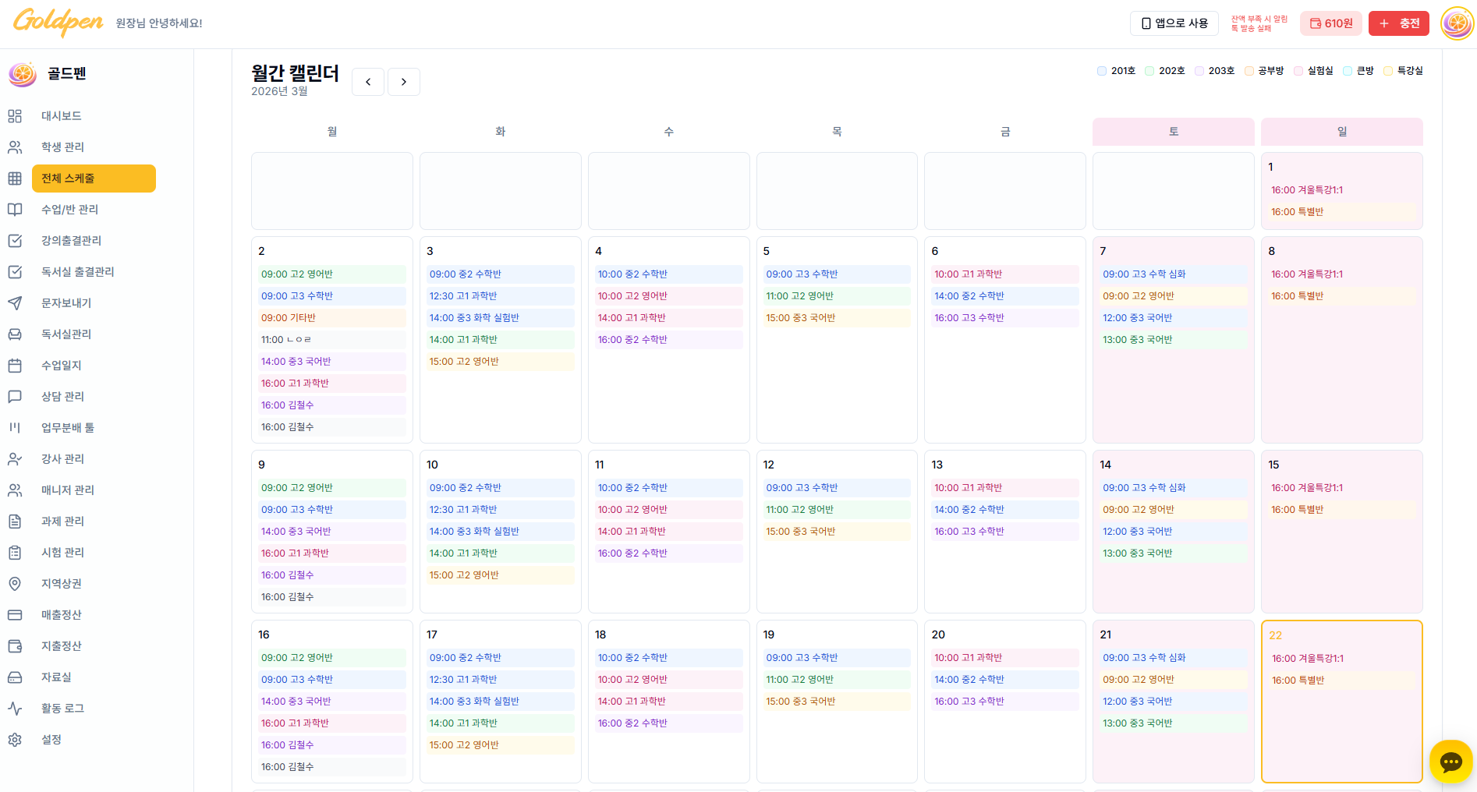Screen dimensions: 1477x792
Task: Open 학생 관리 menu item
Action: tap(62, 147)
